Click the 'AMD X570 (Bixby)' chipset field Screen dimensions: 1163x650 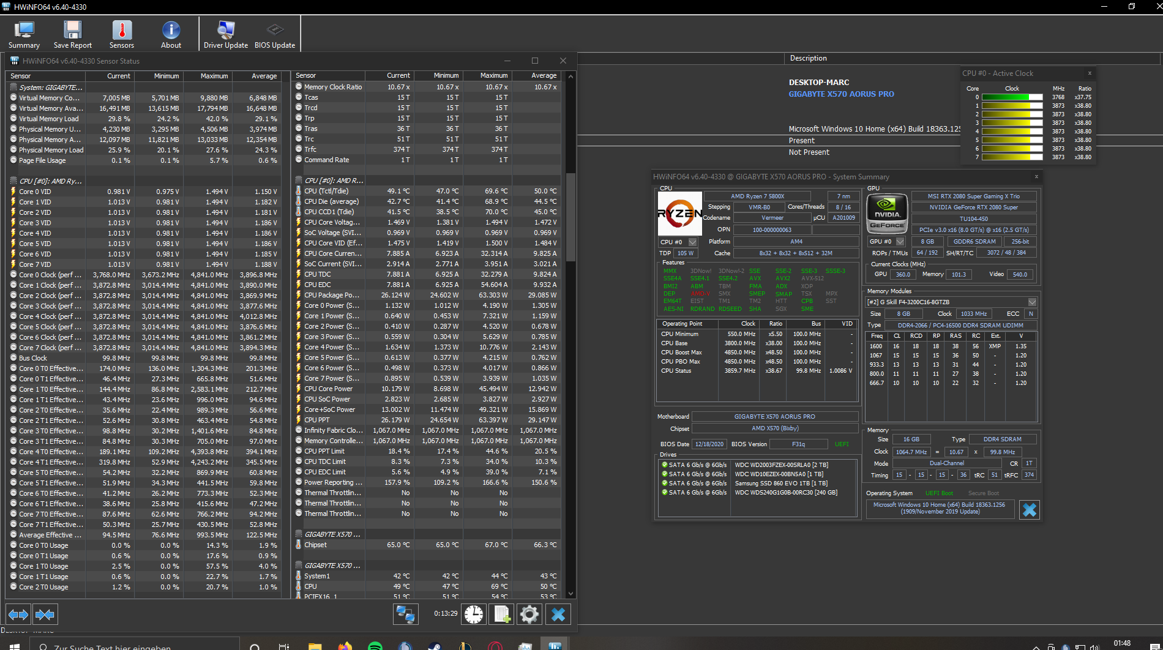(774, 428)
